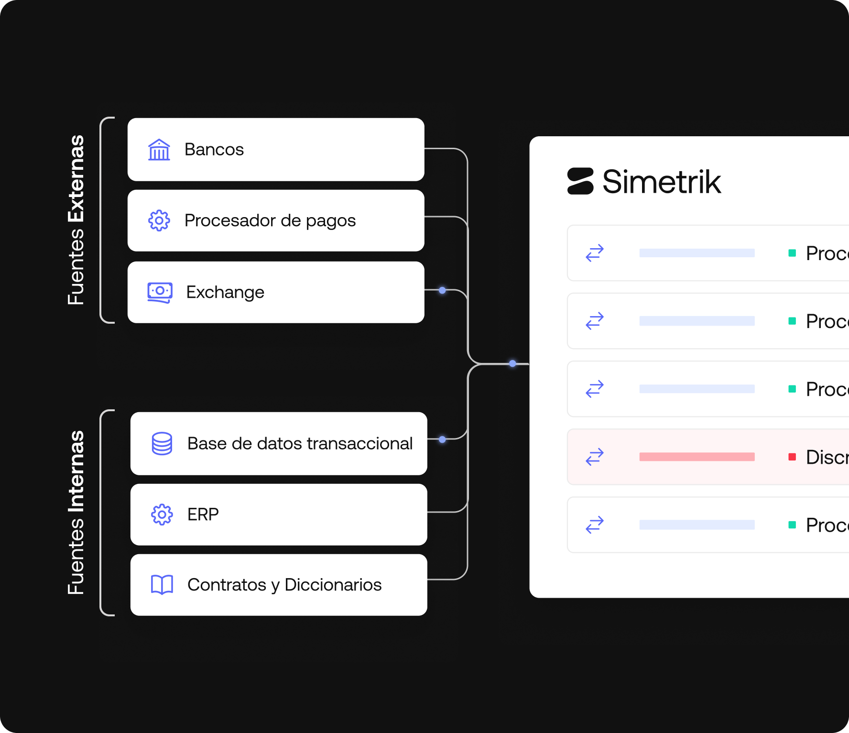Click the blue junction dot entering Simetrik panel
Image resolution: width=849 pixels, height=733 pixels.
(512, 363)
